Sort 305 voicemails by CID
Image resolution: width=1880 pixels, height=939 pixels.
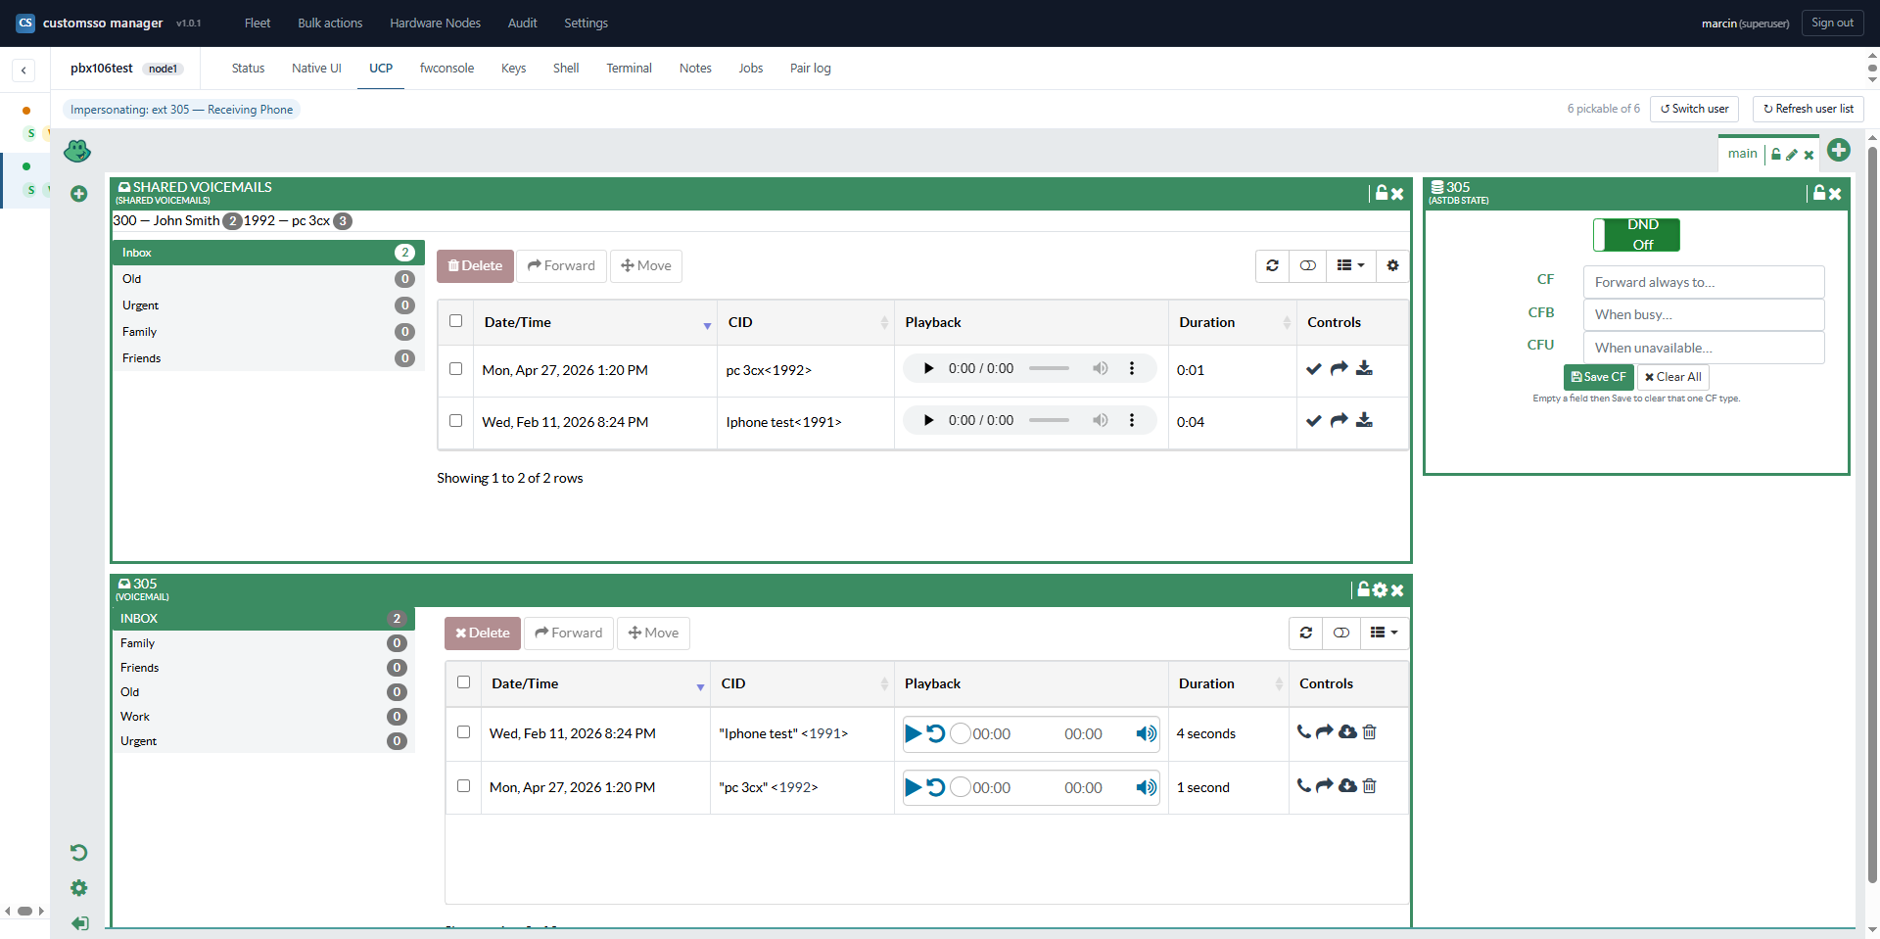tap(802, 683)
